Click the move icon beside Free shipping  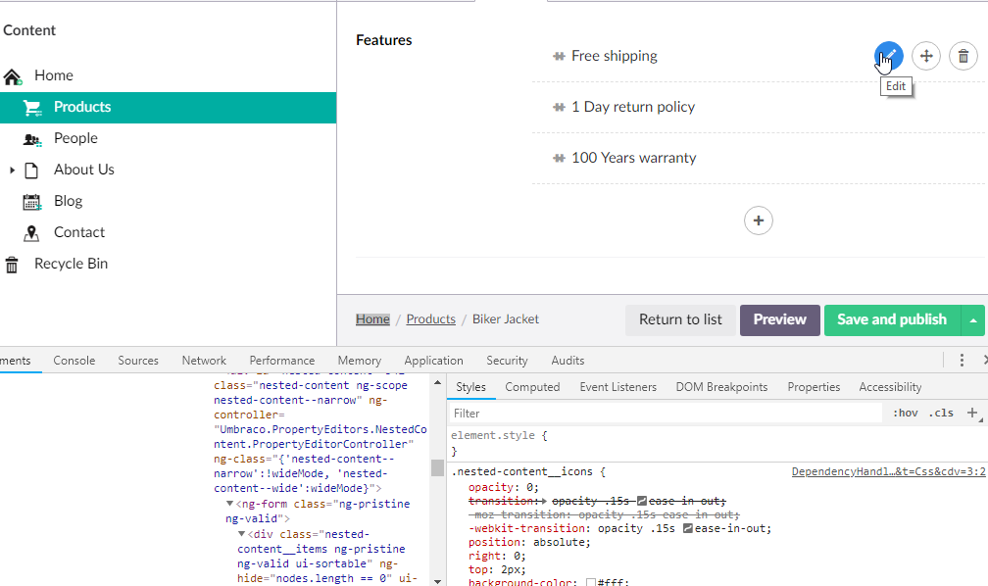pos(926,56)
